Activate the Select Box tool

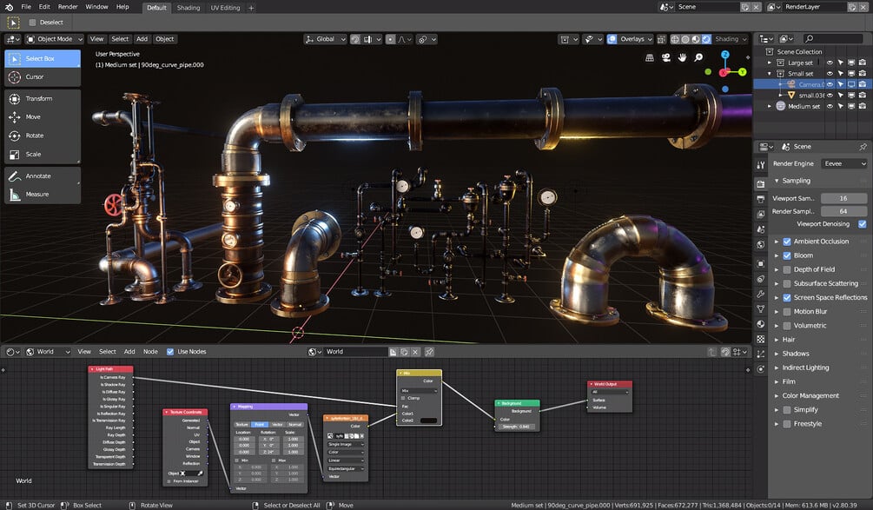point(43,58)
